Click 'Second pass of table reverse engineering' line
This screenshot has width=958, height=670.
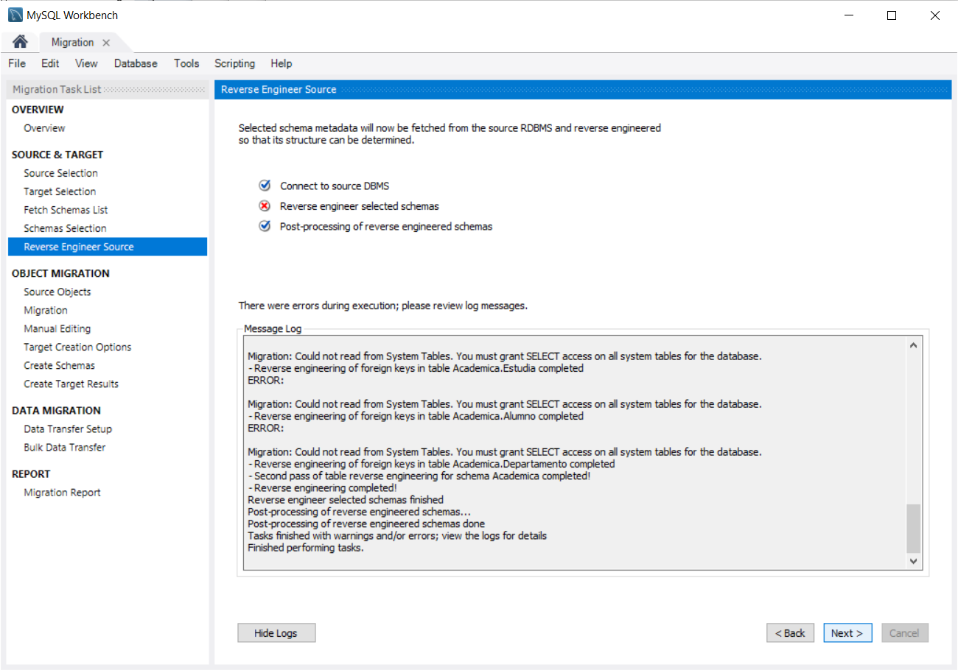coord(419,476)
